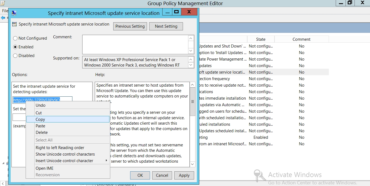
Task: Click the Comment column header in list
Action: (301, 39)
